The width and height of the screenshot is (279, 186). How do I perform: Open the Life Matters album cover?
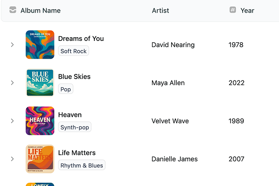coord(40,159)
